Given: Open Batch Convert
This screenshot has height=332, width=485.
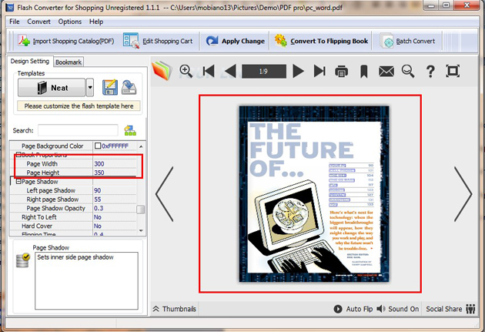Looking at the screenshot, I should [408, 41].
